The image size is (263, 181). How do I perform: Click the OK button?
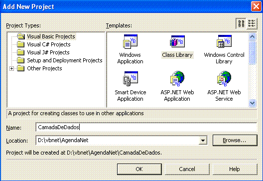point(139,169)
